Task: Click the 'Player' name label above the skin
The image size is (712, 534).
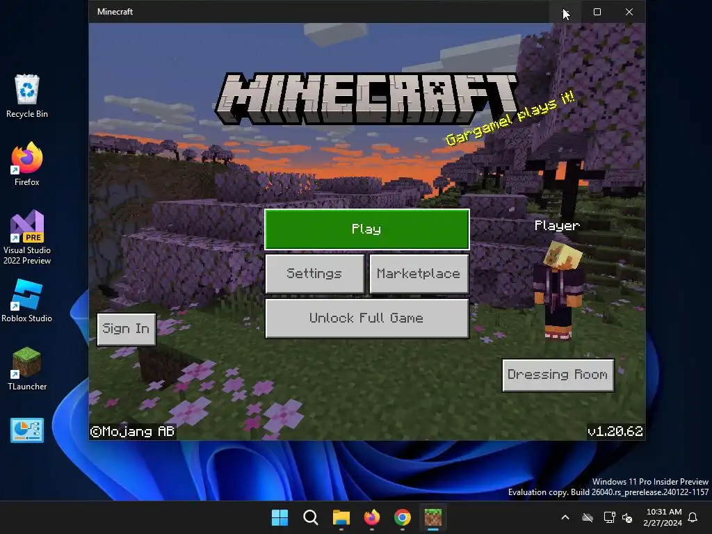Action: [x=557, y=226]
